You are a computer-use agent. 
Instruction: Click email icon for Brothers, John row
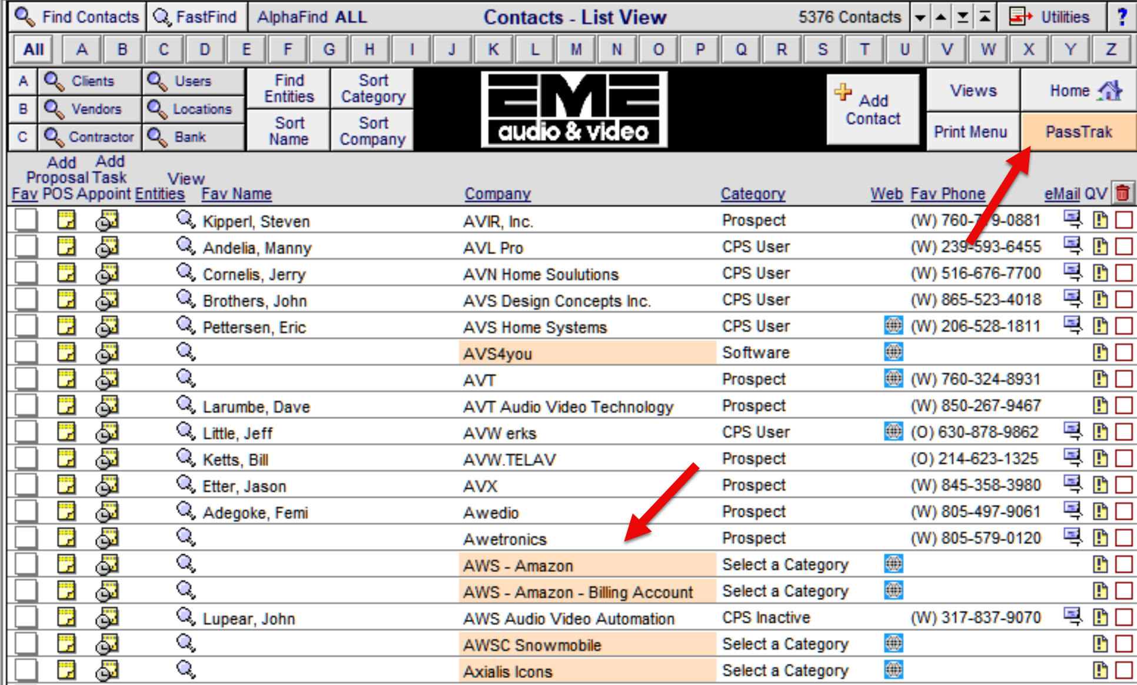tap(1073, 299)
